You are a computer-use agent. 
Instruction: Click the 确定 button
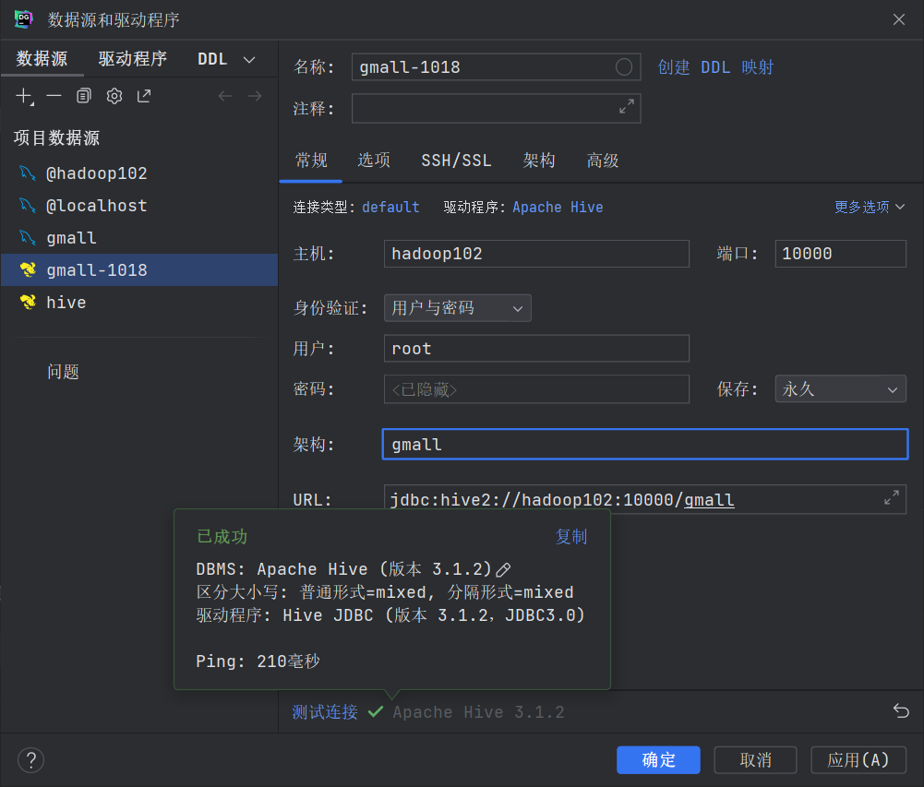click(x=658, y=760)
